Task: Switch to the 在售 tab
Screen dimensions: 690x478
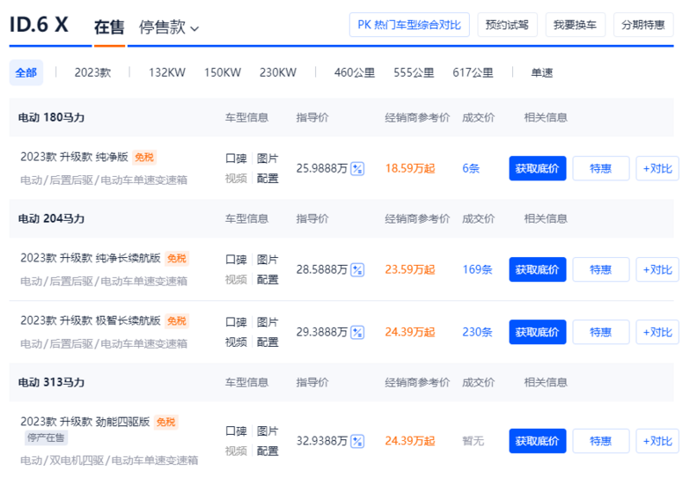Action: coord(109,27)
